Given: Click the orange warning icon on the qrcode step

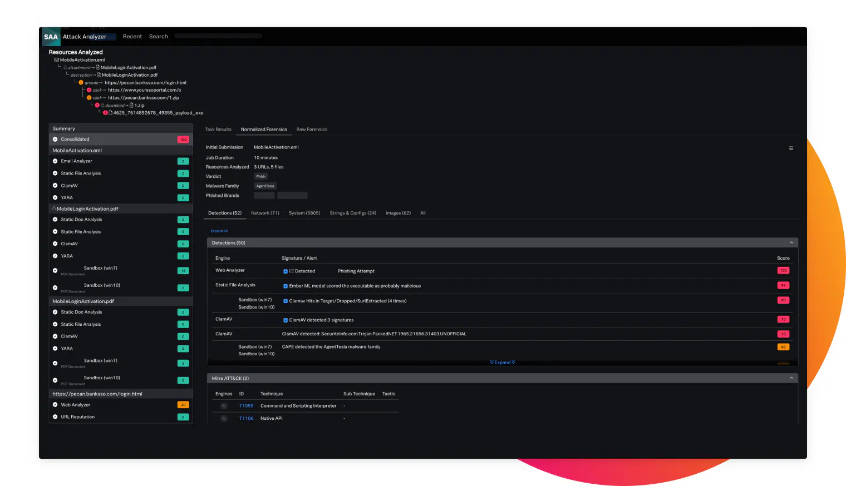Looking at the screenshot, I should pyautogui.click(x=81, y=82).
